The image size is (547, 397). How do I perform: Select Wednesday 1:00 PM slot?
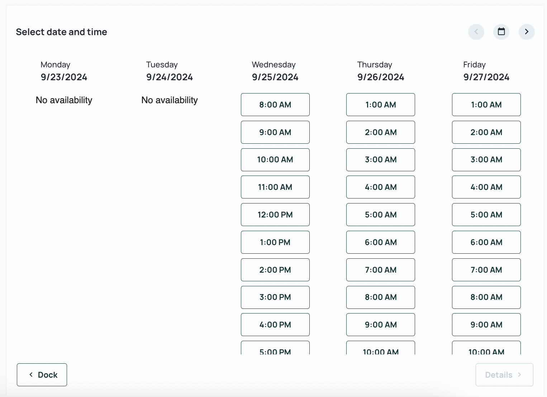[275, 242]
